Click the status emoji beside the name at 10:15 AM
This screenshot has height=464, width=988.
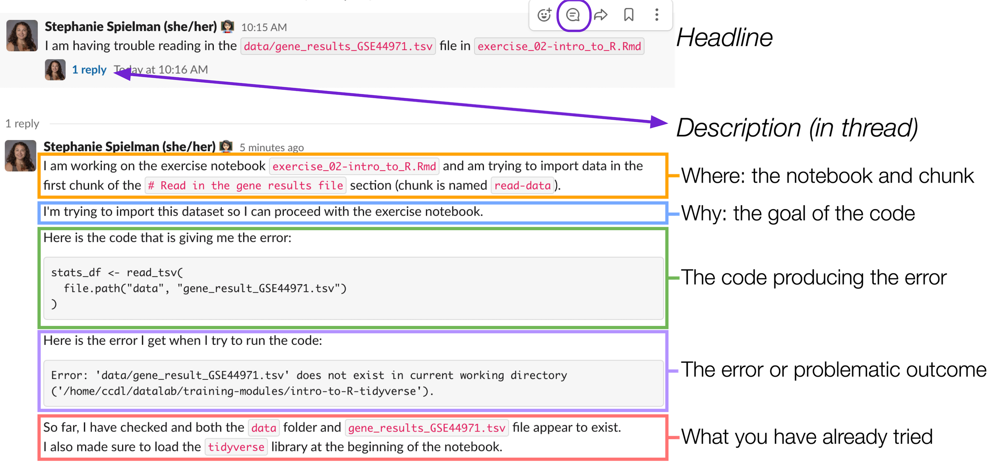coord(228,26)
